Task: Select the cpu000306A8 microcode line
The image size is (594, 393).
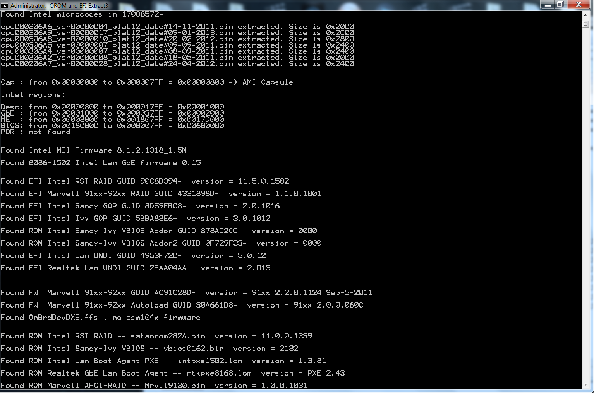Action: pyautogui.click(x=177, y=39)
